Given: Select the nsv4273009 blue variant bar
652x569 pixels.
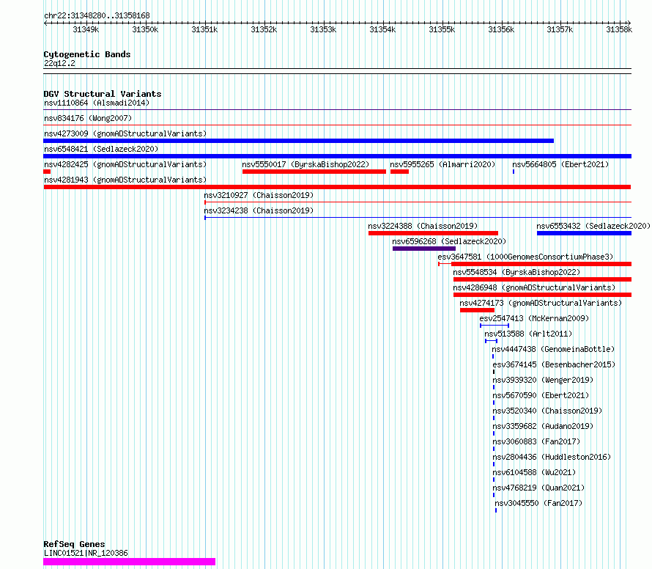Looking at the screenshot, I should 299,141.
